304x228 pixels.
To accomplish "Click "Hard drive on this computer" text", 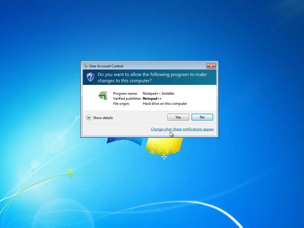I will (165, 104).
